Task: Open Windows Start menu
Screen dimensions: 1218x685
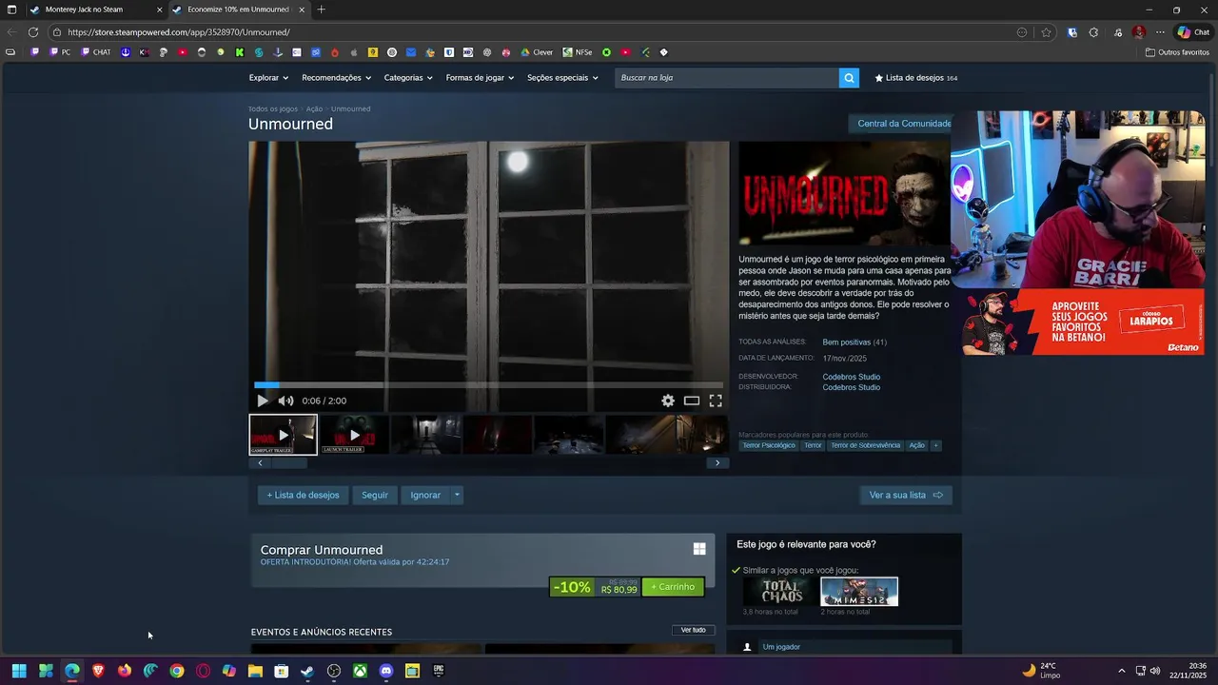Action: point(19,671)
